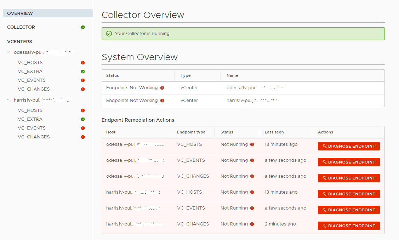Collapse the harris1v vCenter tree in the sidebar
This screenshot has width=399, height=240.
pyautogui.click(x=8, y=100)
